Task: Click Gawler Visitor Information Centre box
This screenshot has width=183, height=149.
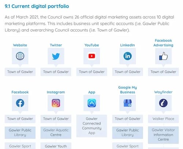Action: 163,135
